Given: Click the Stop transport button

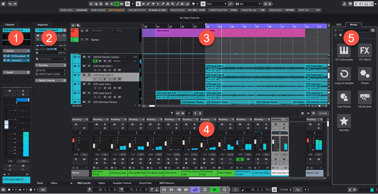Looking at the screenshot, I should [x=205, y=190].
